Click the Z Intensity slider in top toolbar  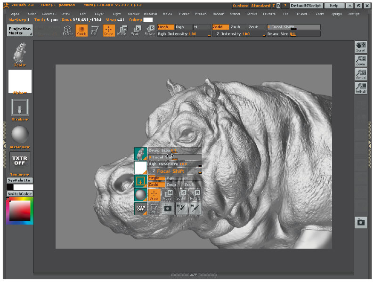click(237, 34)
